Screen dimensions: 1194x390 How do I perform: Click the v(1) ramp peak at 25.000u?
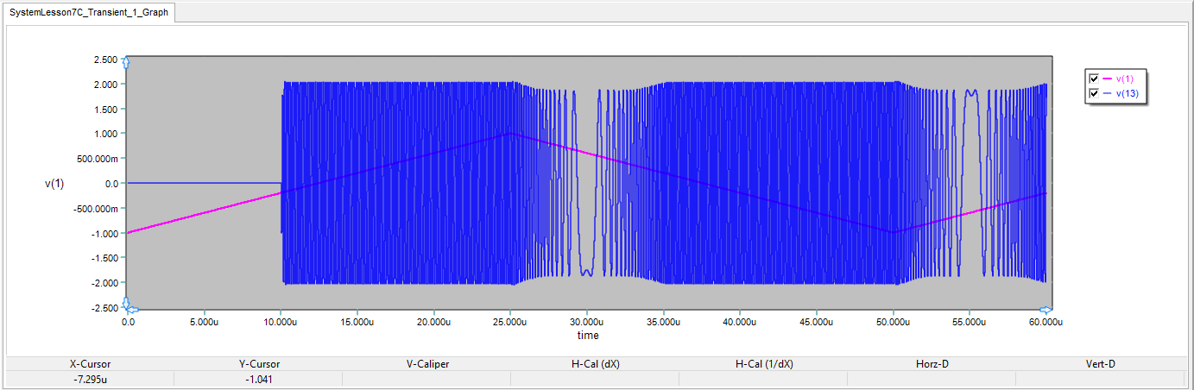[510, 134]
